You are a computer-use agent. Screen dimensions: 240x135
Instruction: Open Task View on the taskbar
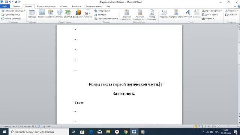click(73, 132)
